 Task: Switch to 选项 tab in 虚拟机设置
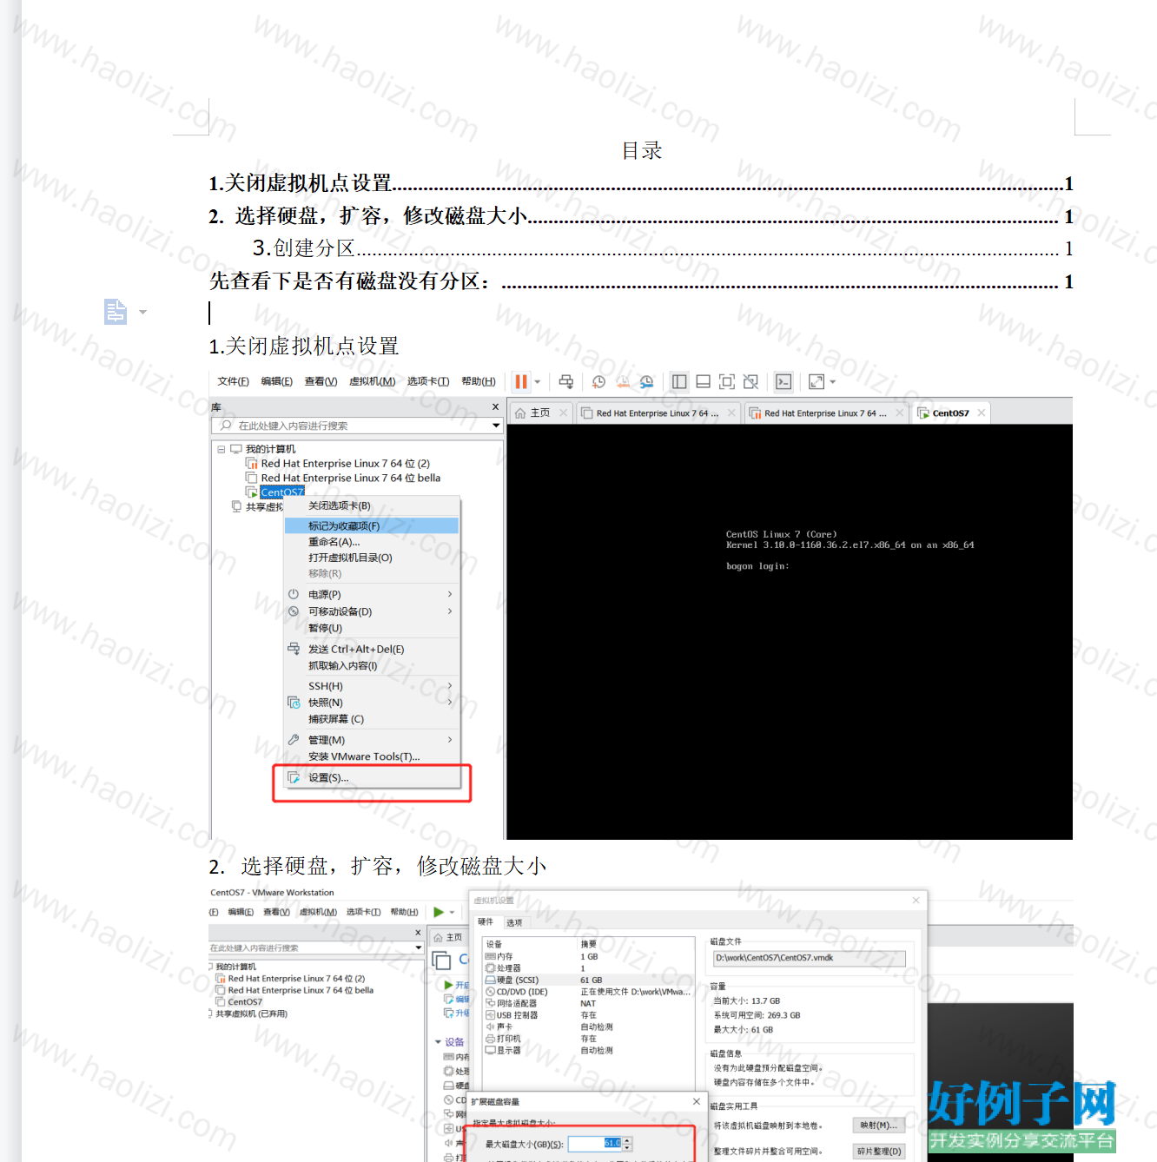(514, 922)
